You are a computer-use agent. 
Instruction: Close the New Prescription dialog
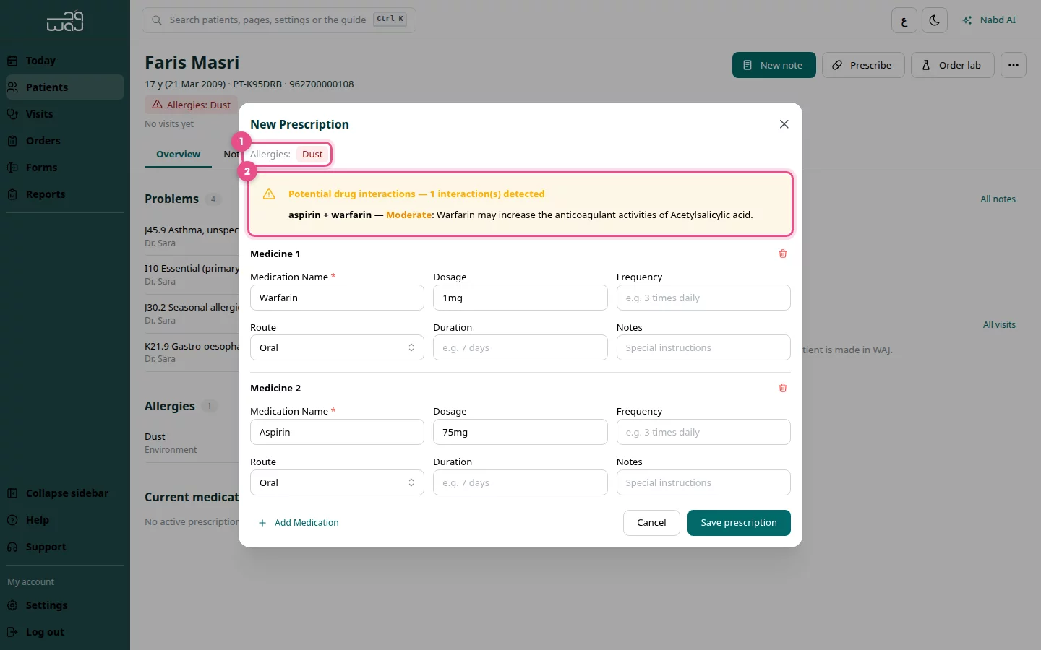tap(784, 124)
